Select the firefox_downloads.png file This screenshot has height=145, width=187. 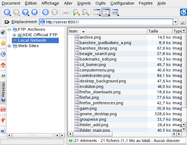[x=100, y=92]
